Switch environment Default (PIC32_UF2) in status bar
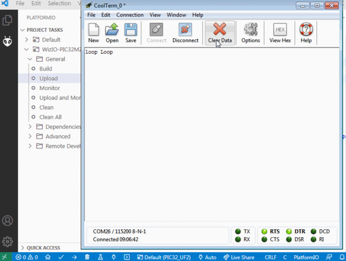 164,257
